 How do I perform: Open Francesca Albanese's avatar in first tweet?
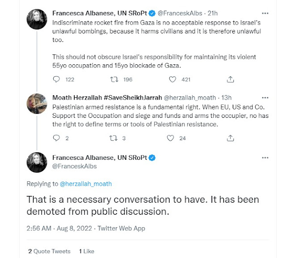tap(37, 19)
